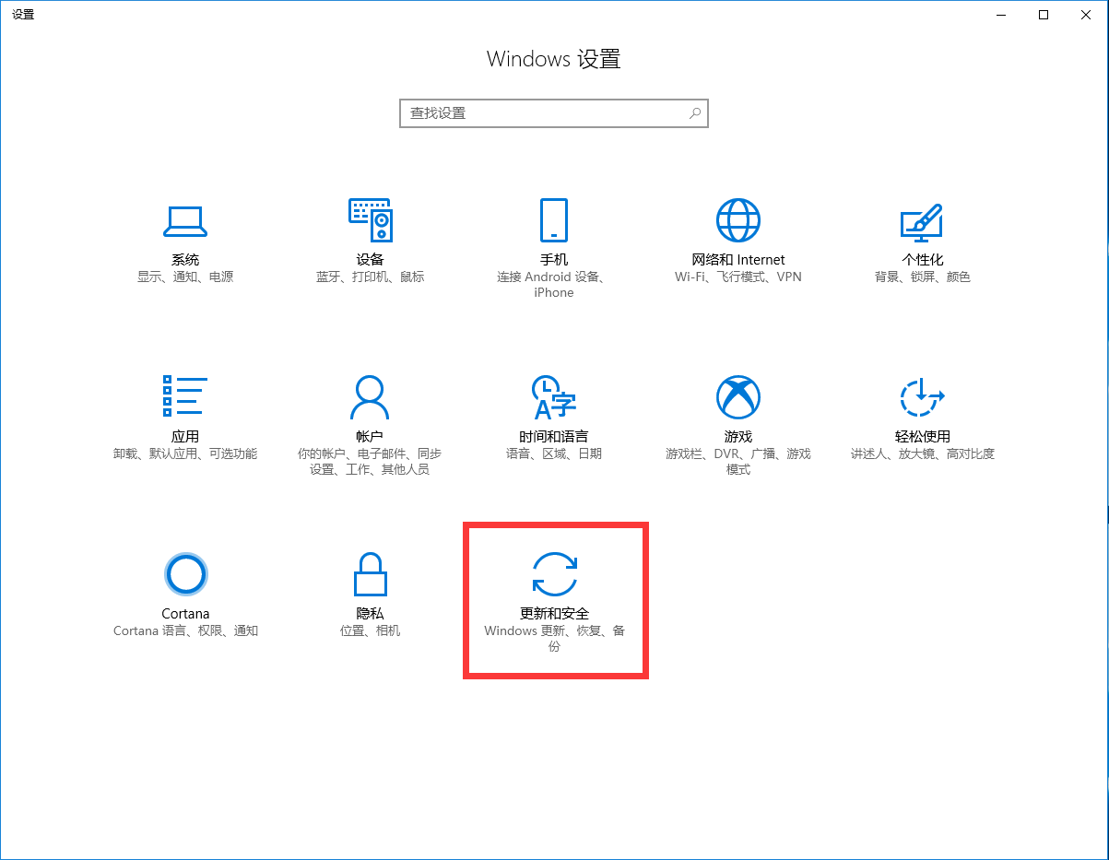The height and width of the screenshot is (860, 1109).
Task: Click the 游戏栏、DVR、广播 description
Action: (738, 462)
